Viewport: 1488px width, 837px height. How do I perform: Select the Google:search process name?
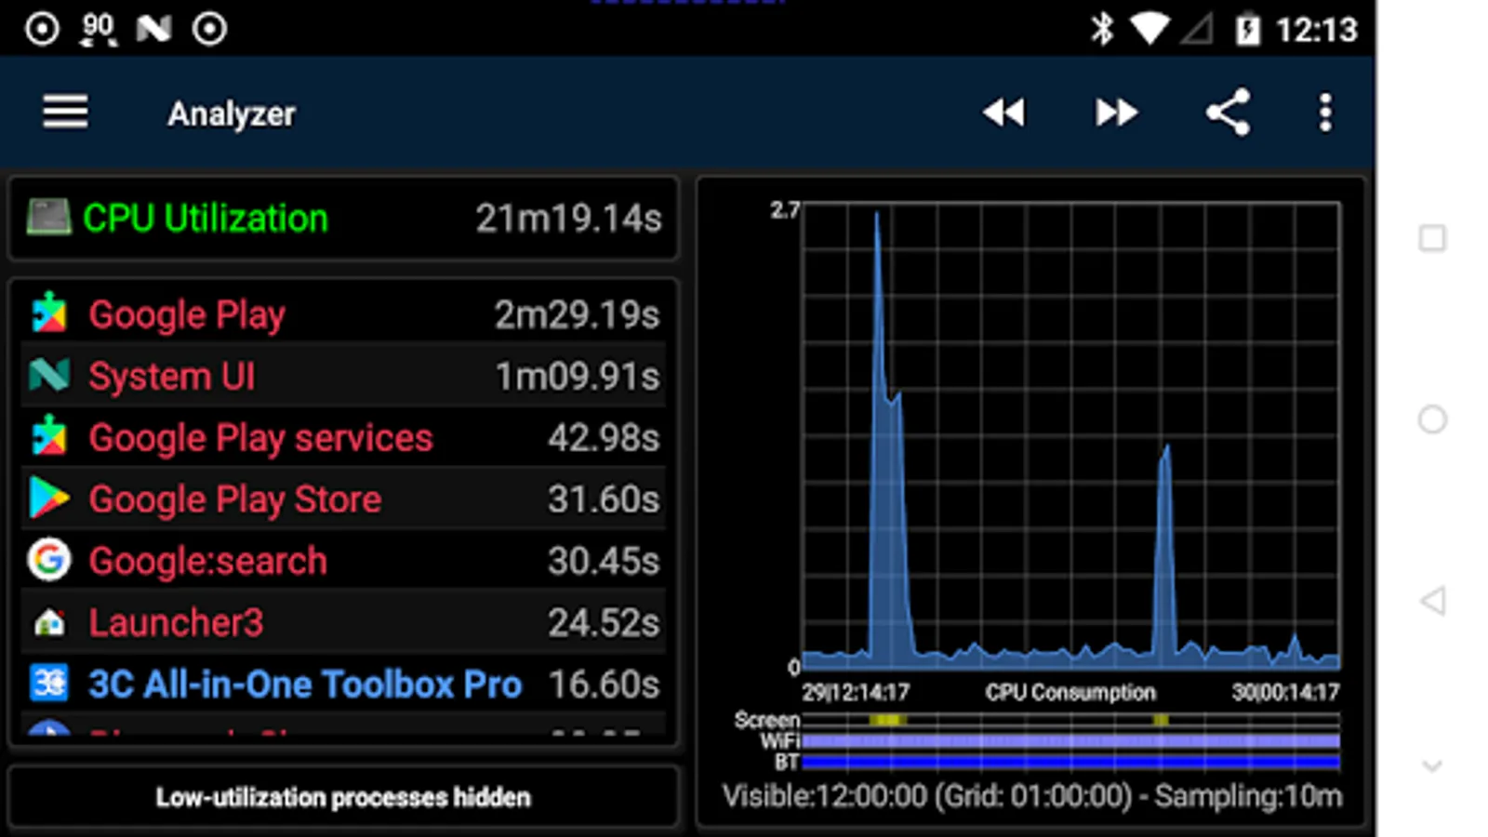point(207,561)
